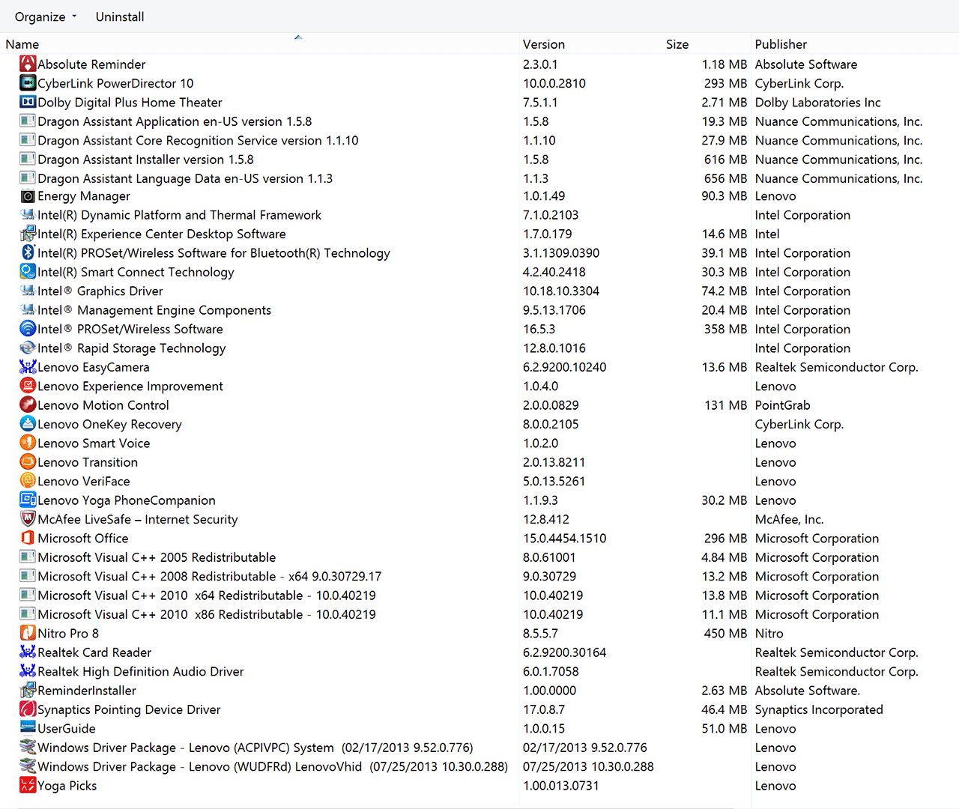The height and width of the screenshot is (809, 959).
Task: Click the Realtek High Definition Audio Driver icon
Action: pyautogui.click(x=28, y=671)
